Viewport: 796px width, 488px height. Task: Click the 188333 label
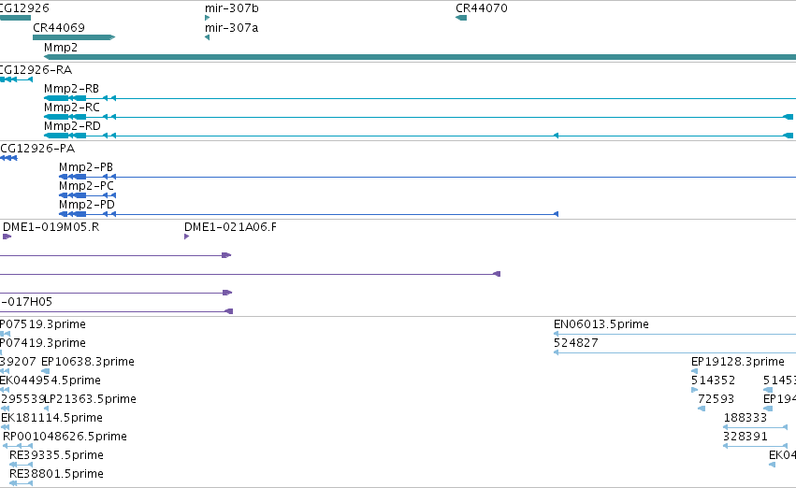coord(745,418)
